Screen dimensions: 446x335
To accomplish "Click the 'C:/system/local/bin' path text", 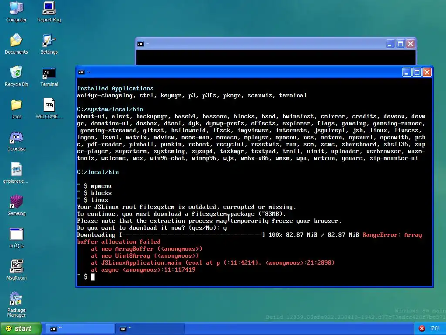I will tap(110, 109).
